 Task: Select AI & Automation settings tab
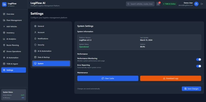click(x=51, y=51)
